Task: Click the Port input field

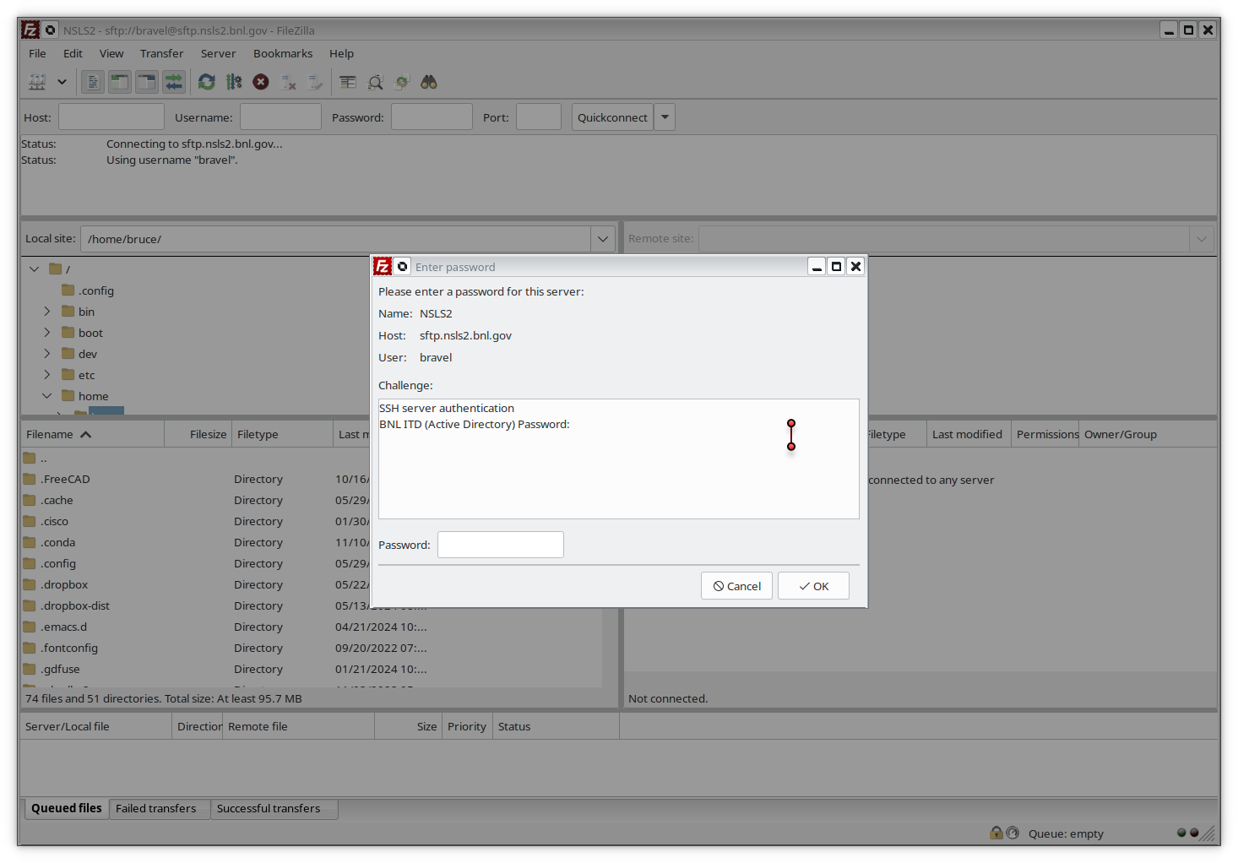Action: coord(539,117)
